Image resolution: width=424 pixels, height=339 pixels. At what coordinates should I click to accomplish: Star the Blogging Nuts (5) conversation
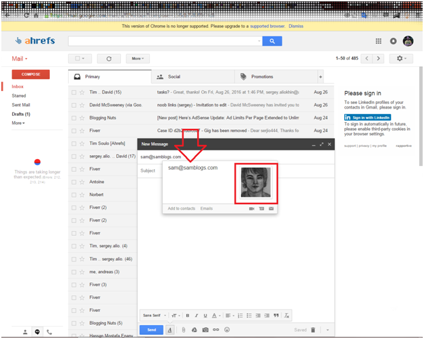[82, 323]
